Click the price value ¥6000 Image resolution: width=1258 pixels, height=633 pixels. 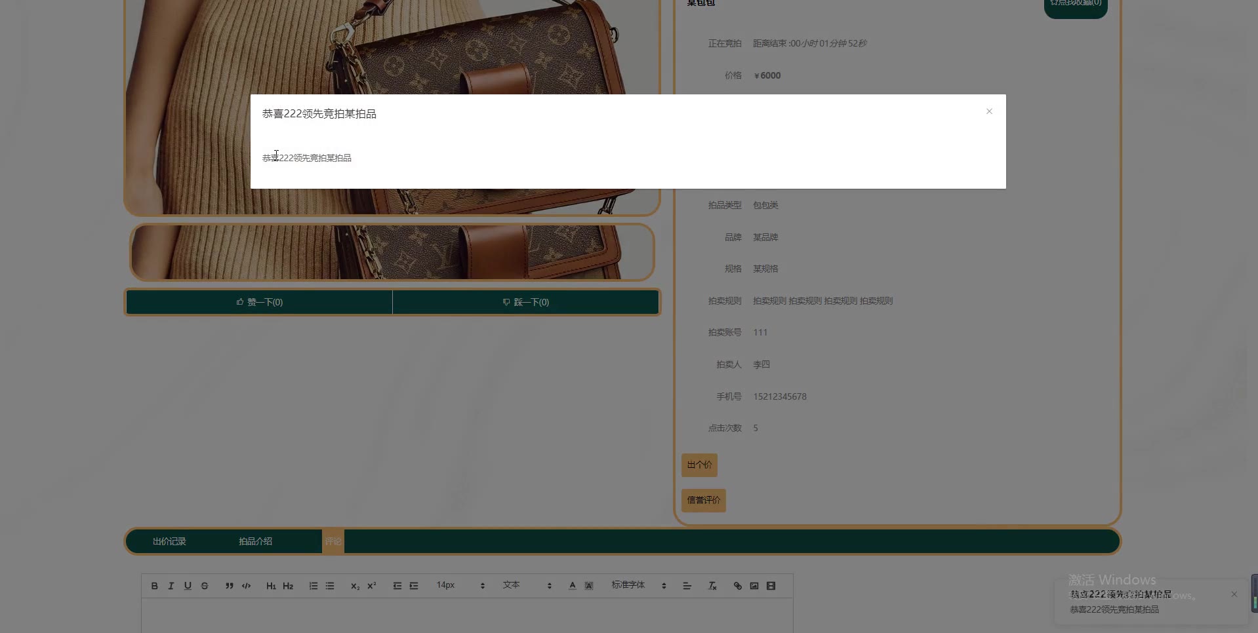[x=767, y=75]
